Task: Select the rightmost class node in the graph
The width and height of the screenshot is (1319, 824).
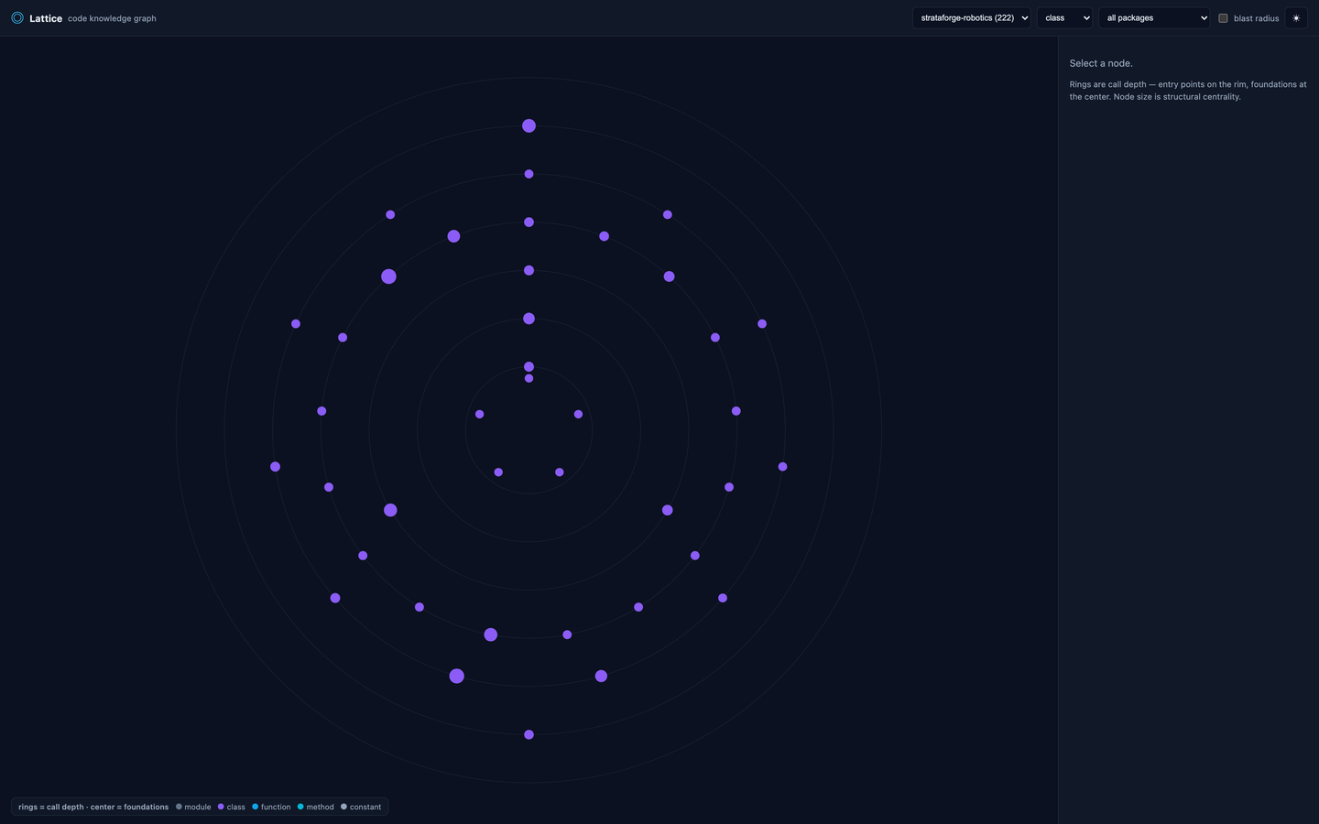Action: pos(782,467)
